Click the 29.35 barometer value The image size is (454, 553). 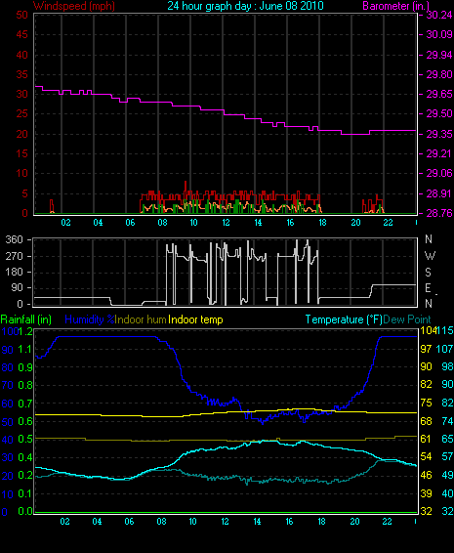[439, 134]
